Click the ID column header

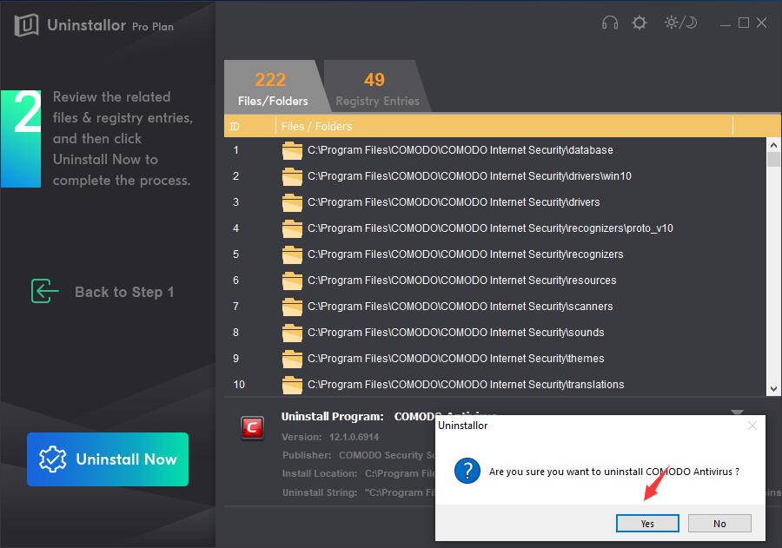tap(249, 126)
